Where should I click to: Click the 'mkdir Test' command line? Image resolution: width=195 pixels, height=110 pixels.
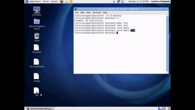point(101,23)
